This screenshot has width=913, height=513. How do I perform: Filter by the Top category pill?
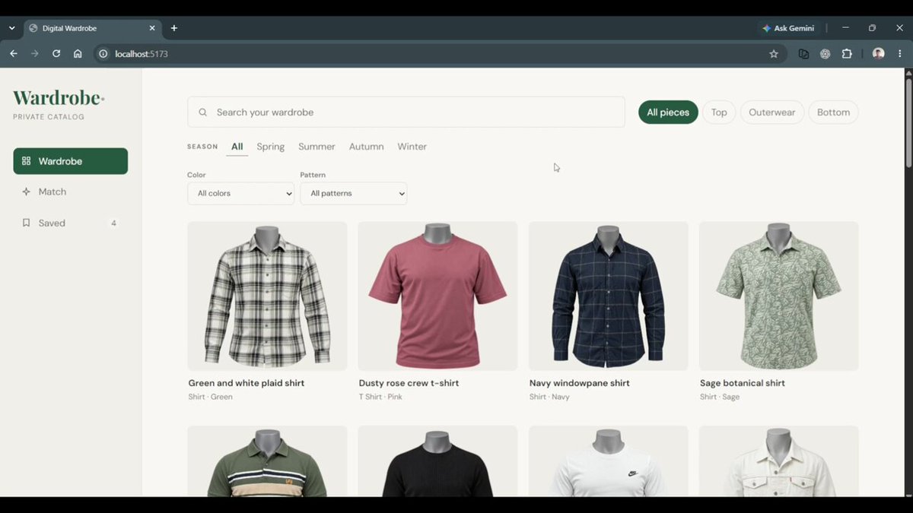click(719, 112)
